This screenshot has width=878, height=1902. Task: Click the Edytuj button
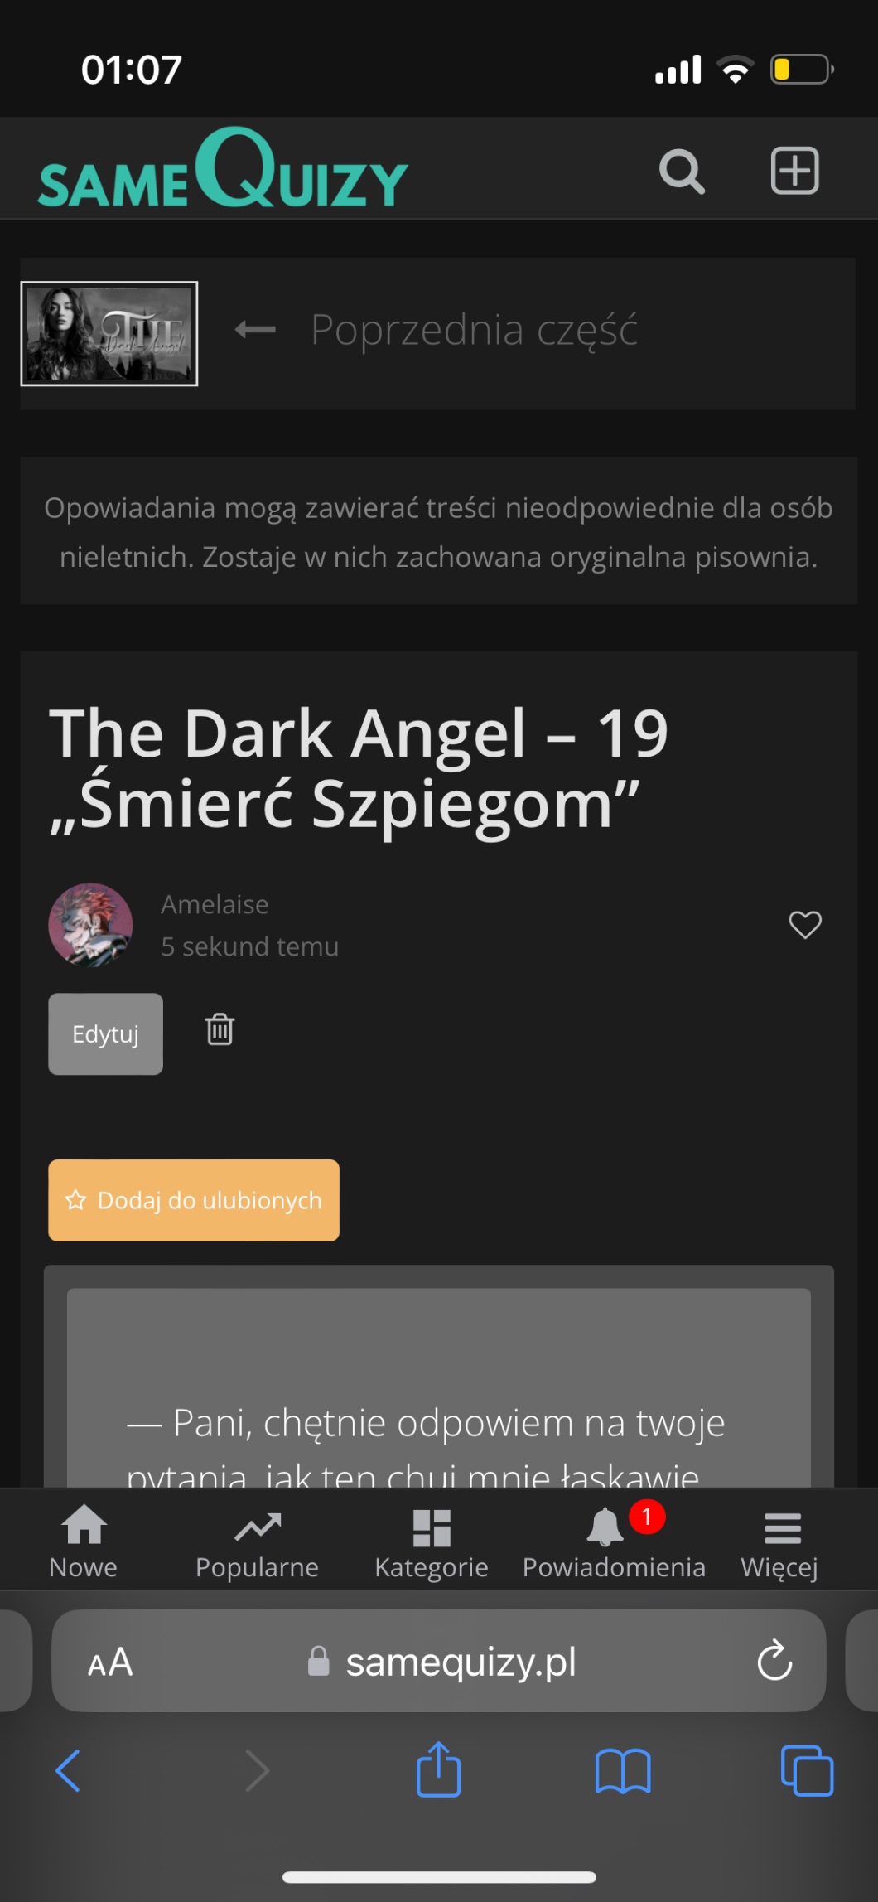[105, 1033]
